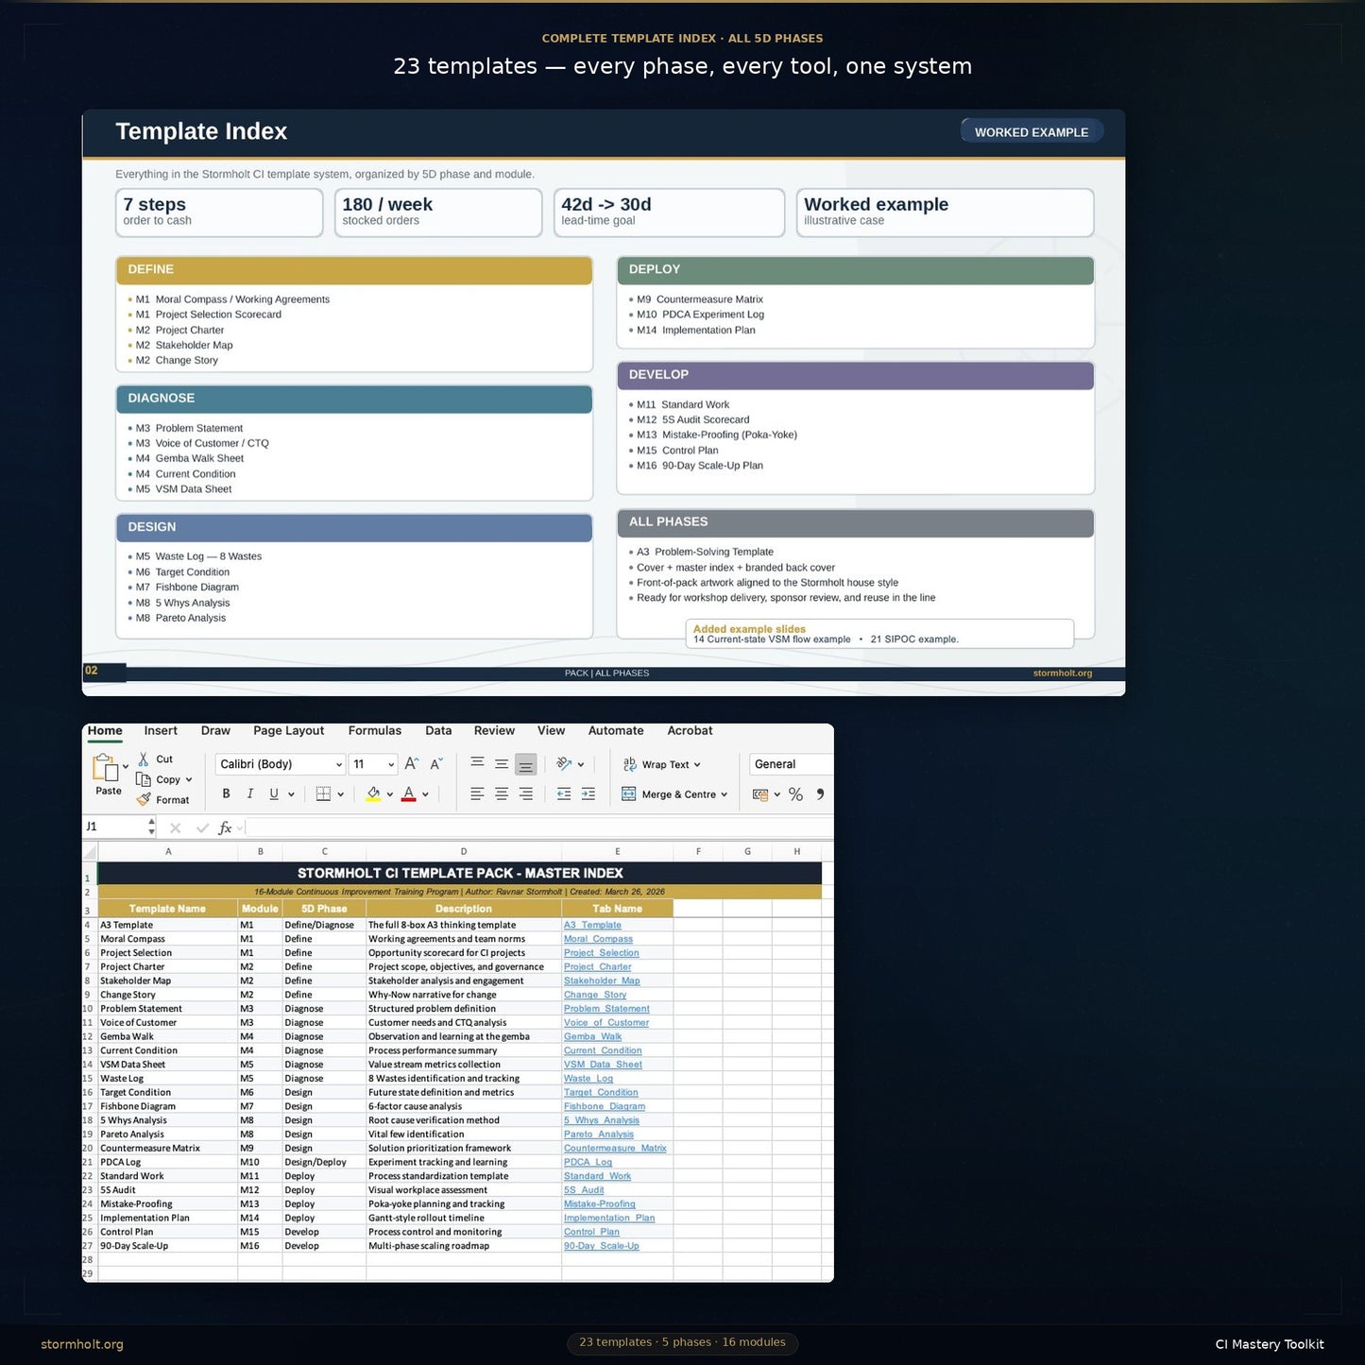
Task: Switch to the Formulas ribbon tab
Action: tap(374, 730)
